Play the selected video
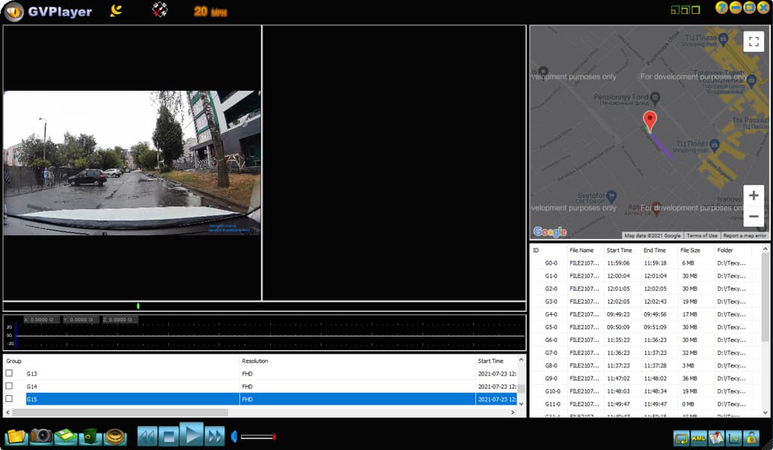 coord(191,435)
